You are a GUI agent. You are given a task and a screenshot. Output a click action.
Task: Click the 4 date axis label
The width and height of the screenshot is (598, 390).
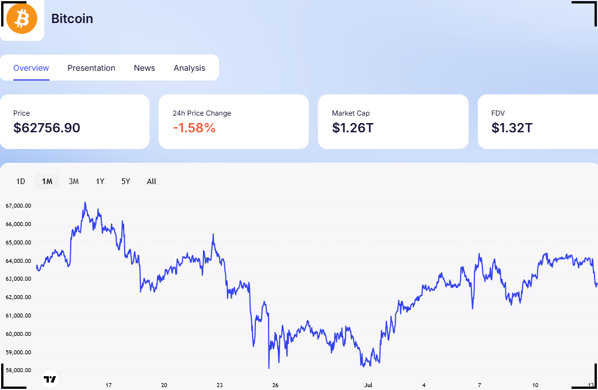coord(424,385)
